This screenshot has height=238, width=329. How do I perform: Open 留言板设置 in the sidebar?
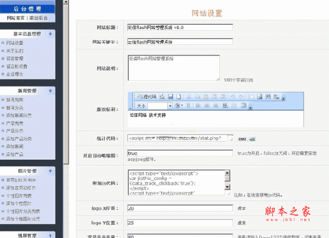(17, 66)
